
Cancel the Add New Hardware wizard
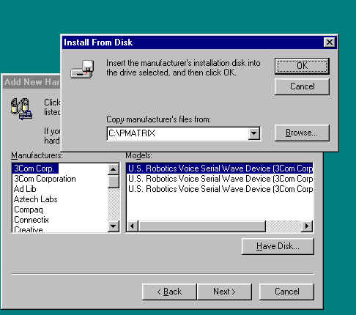[286, 292]
